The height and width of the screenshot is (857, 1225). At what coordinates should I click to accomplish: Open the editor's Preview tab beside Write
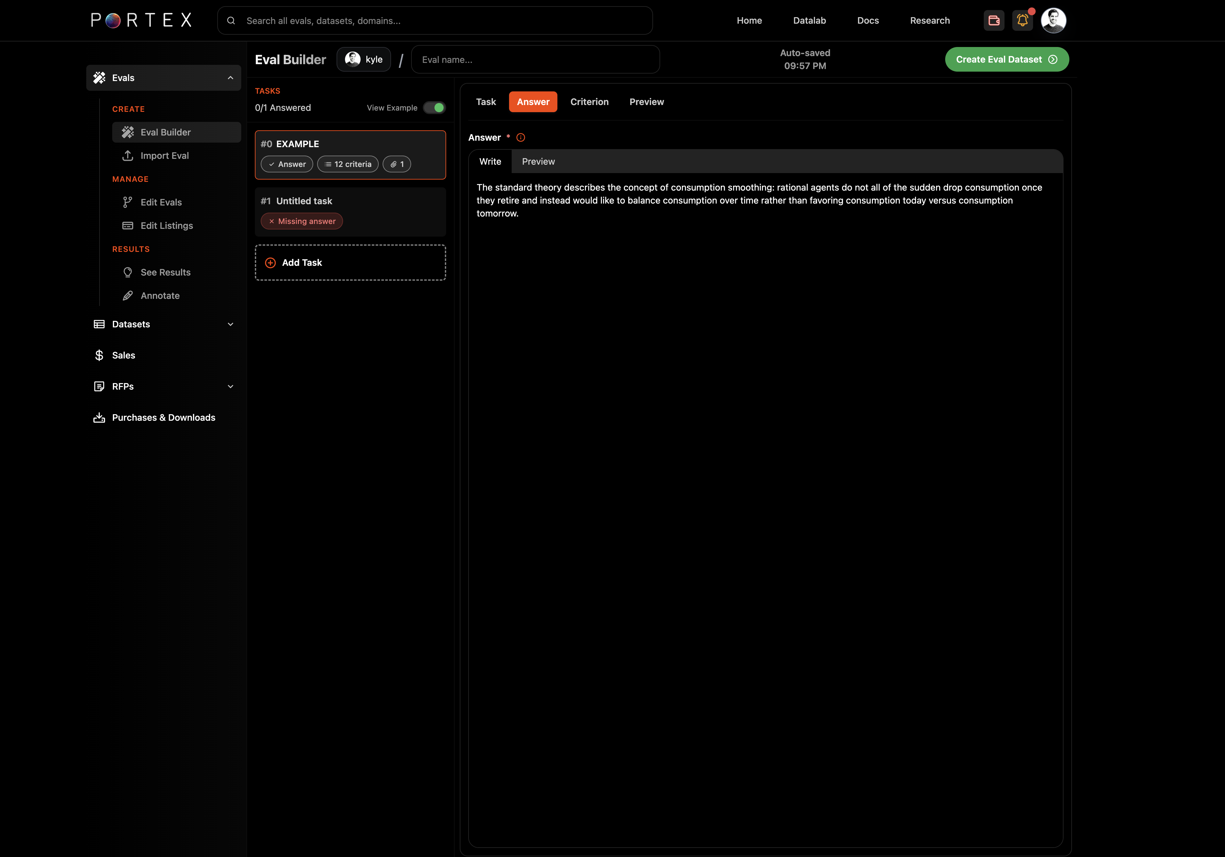point(538,162)
